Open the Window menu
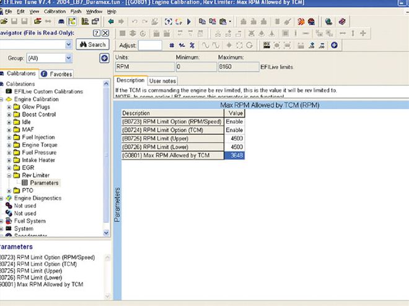409x306 pixels. point(94,12)
